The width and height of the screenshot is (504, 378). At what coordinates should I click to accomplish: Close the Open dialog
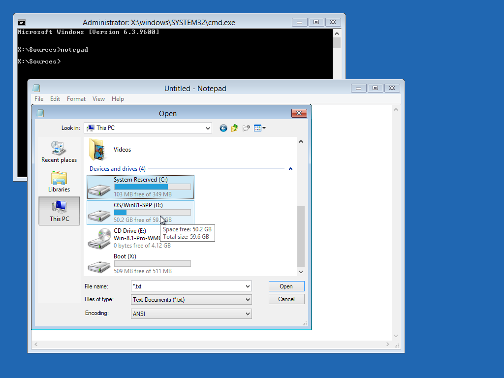(299, 113)
